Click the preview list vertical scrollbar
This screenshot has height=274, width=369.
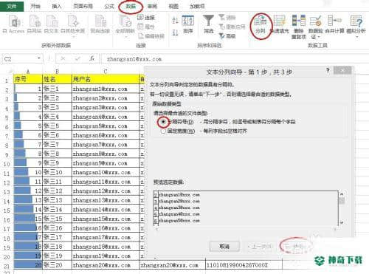click(x=342, y=208)
